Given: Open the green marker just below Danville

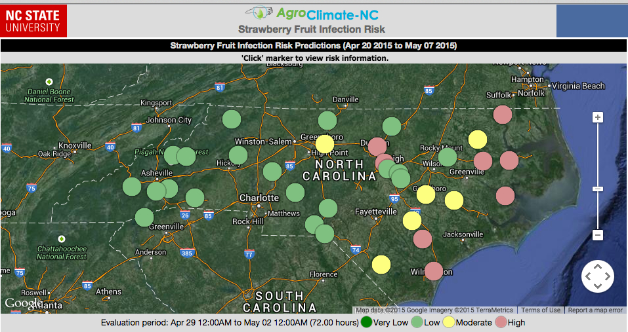Looking at the screenshot, I should click(x=327, y=120).
